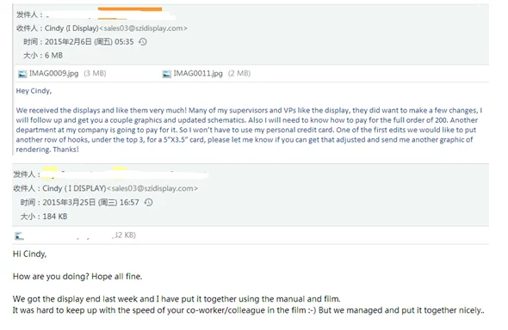Click the clock icon beside 05:35 timestamp

coord(143,42)
